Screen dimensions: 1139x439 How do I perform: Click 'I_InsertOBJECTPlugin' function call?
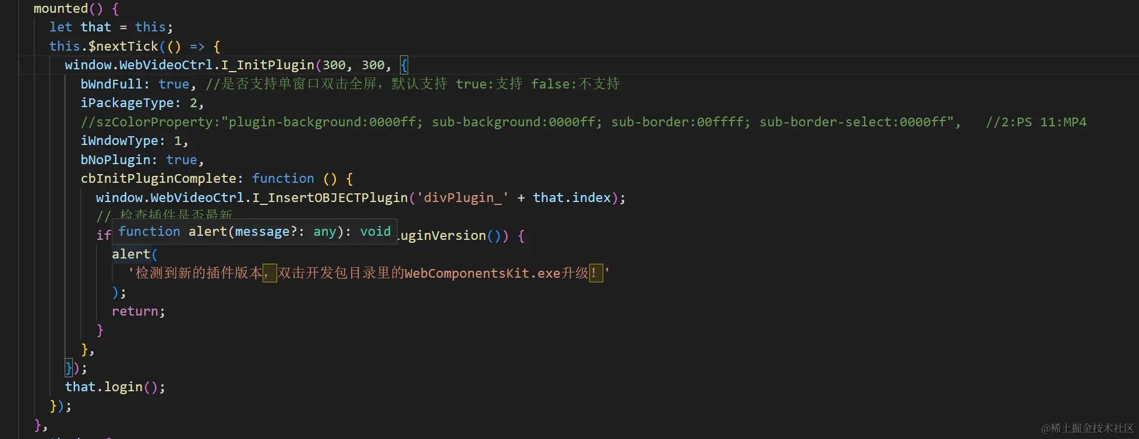pyautogui.click(x=330, y=198)
